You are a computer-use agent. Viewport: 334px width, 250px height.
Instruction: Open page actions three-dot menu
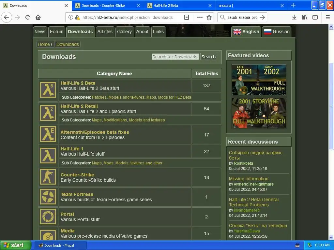pyautogui.click(x=200, y=17)
